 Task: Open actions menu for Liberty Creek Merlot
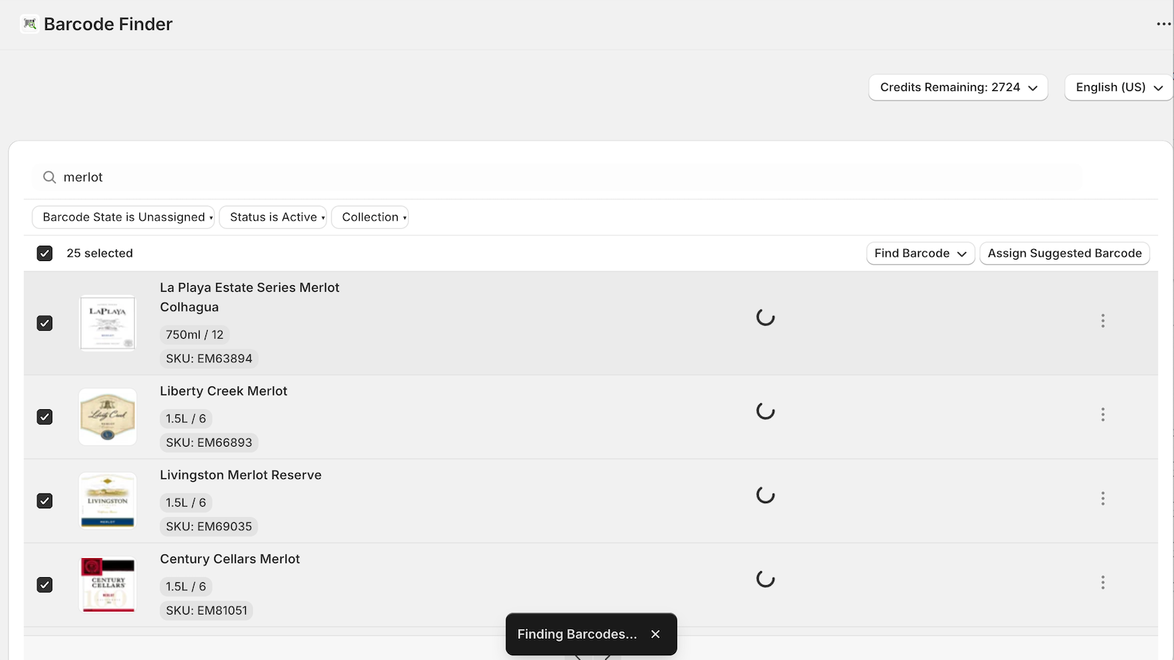[x=1103, y=414]
